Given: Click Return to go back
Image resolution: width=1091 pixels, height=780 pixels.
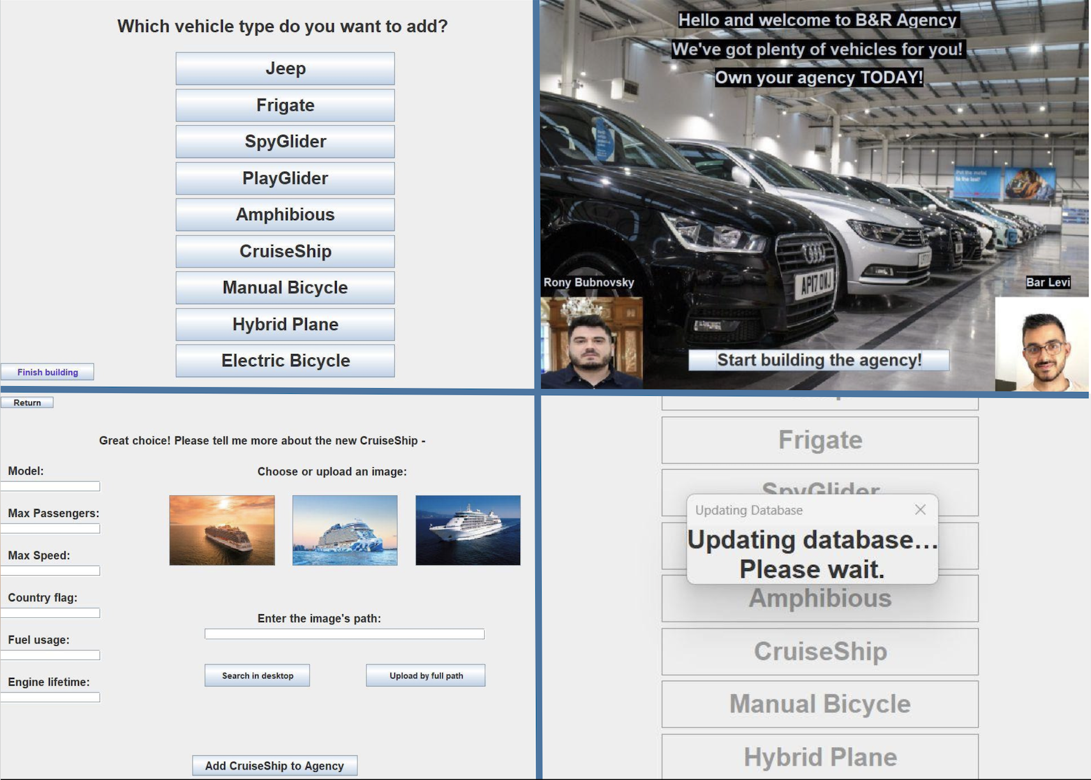Looking at the screenshot, I should (27, 402).
